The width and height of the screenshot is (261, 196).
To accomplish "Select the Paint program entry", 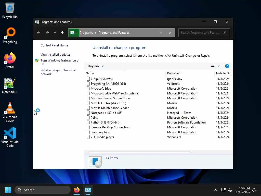I will pos(94,117).
